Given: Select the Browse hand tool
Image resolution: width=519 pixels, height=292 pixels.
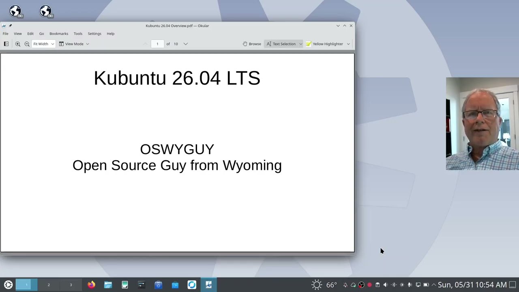Looking at the screenshot, I should point(252,44).
